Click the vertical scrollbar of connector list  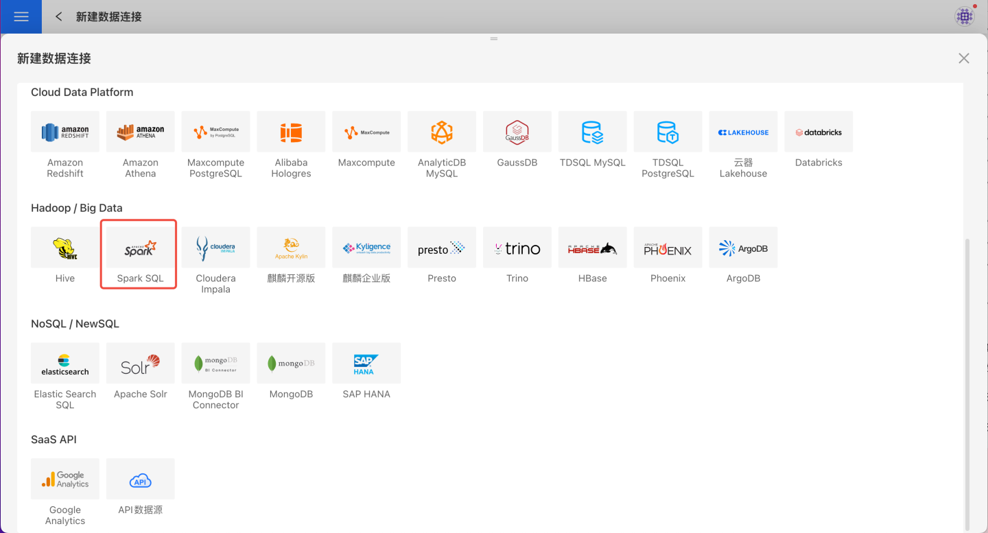coord(967,384)
